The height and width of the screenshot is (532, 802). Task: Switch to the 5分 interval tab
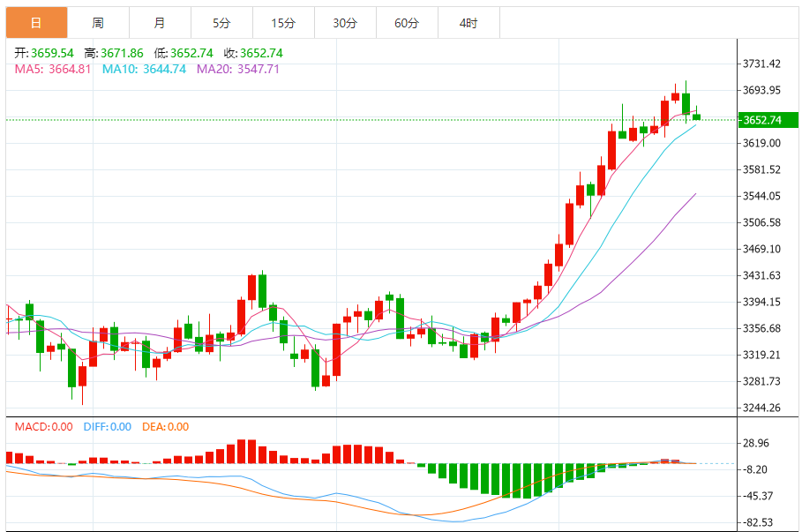221,23
